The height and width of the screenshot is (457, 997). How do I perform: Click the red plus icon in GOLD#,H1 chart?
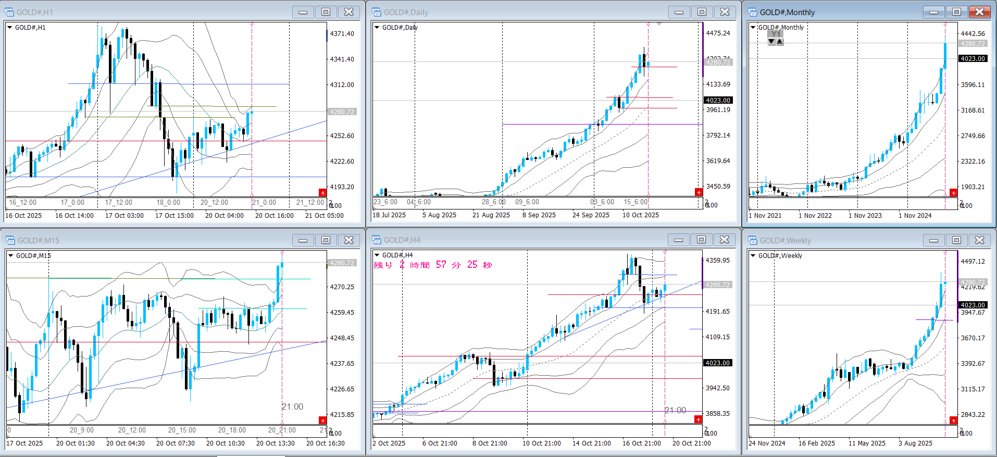click(x=322, y=193)
